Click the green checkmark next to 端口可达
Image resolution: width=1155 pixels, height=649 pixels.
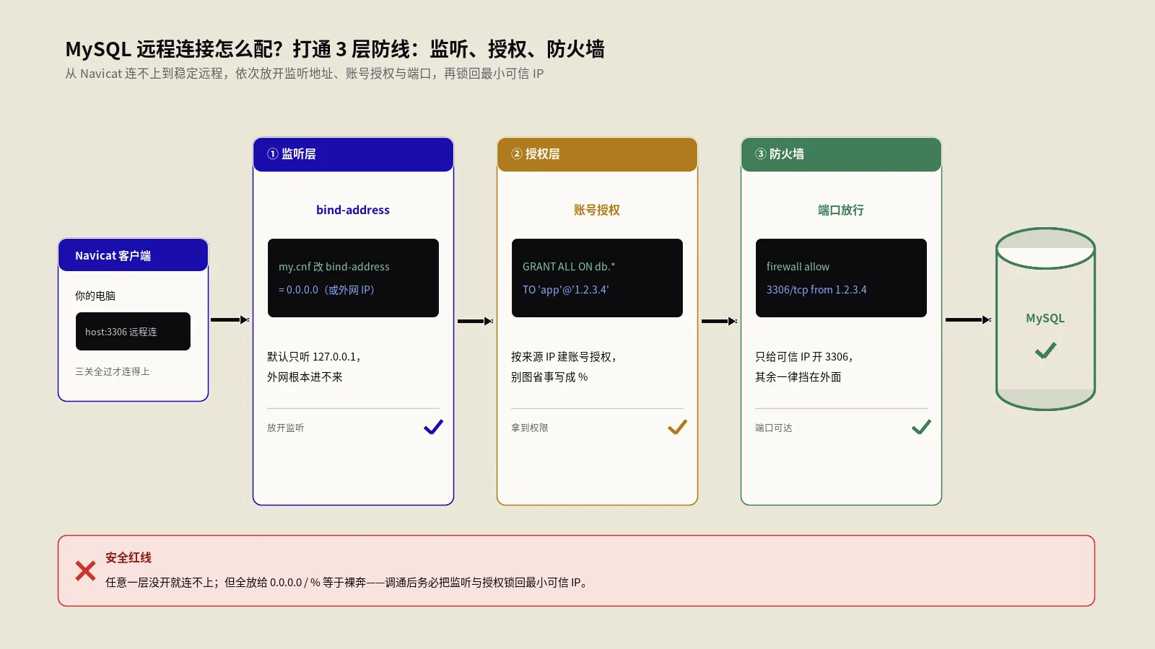pyautogui.click(x=921, y=427)
